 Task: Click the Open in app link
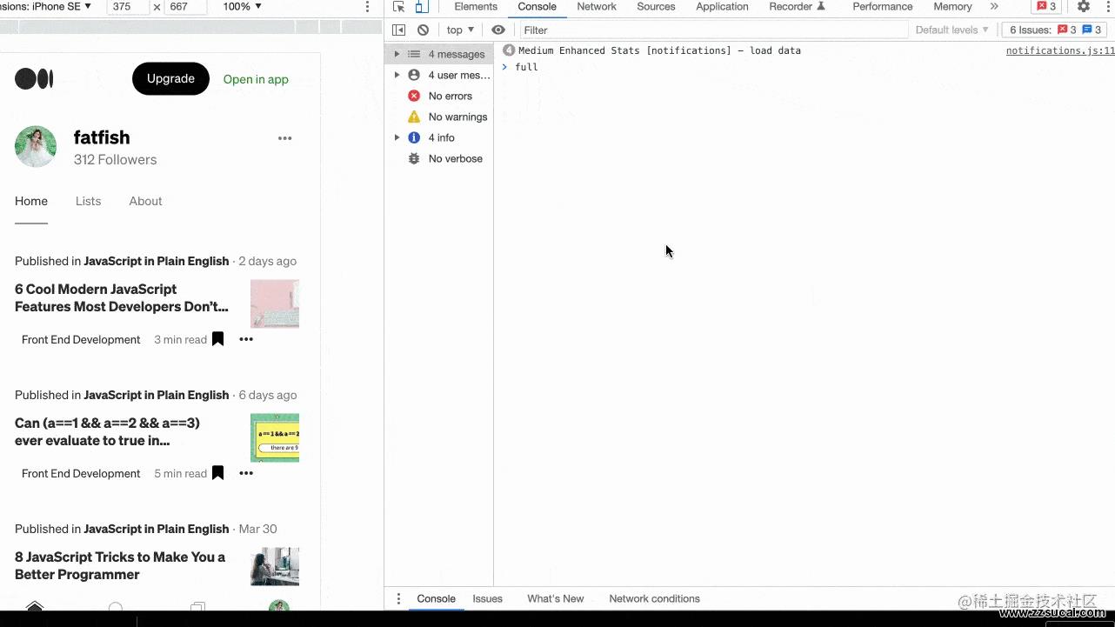[x=256, y=79]
